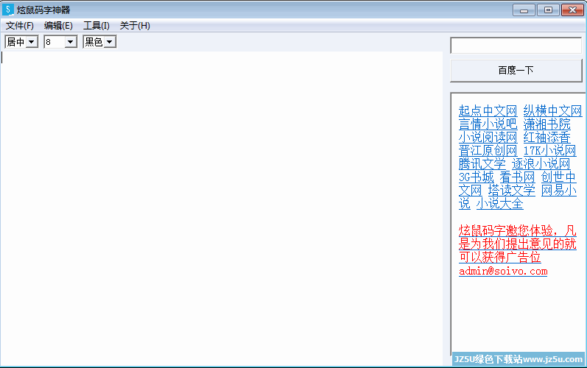Open the 言情小说吧 link
This screenshot has height=368, width=587.
[488, 124]
